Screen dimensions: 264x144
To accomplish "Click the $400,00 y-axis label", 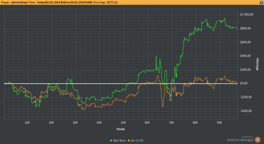I will (x=245, y=56).
